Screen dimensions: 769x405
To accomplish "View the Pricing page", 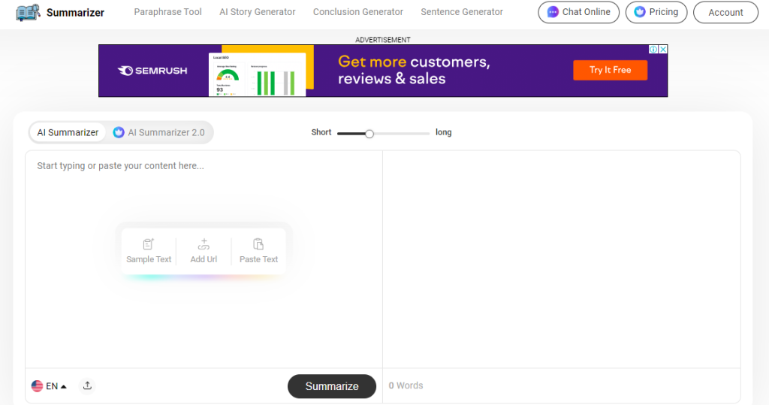I will point(656,12).
